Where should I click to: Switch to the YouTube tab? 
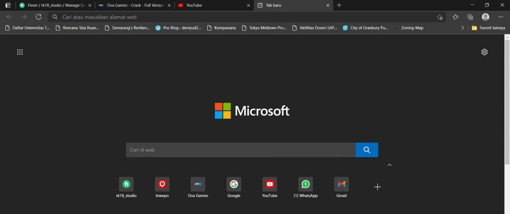click(x=214, y=5)
